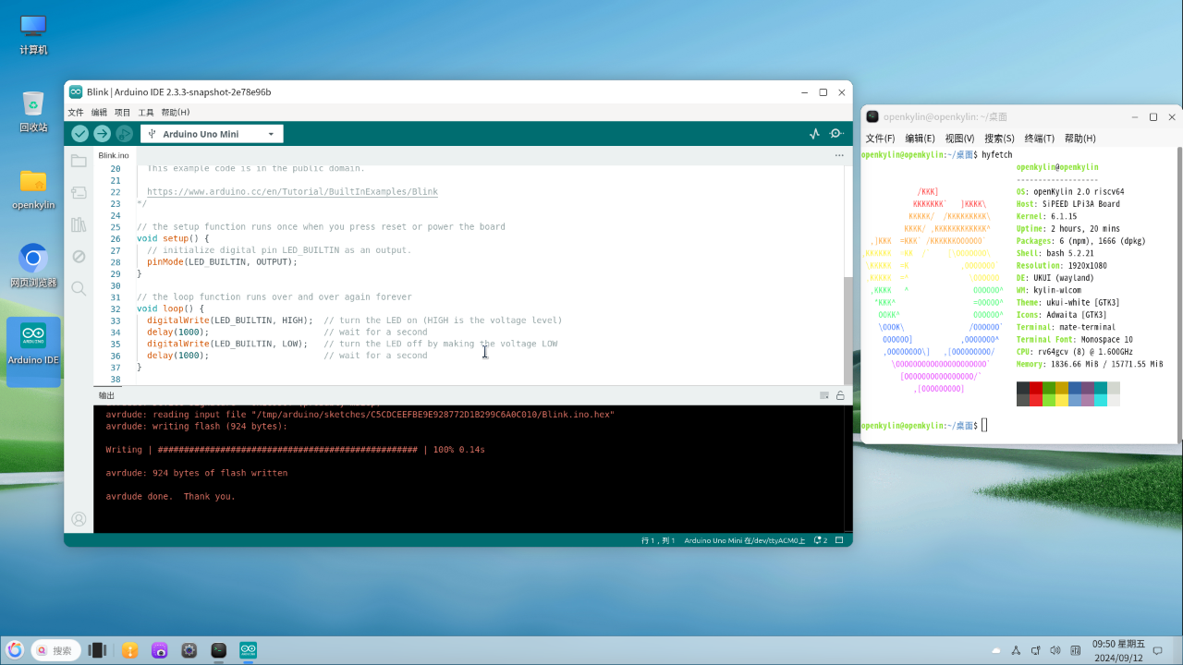Open the terminal 终端(T) menu
The width and height of the screenshot is (1183, 665).
click(1039, 139)
